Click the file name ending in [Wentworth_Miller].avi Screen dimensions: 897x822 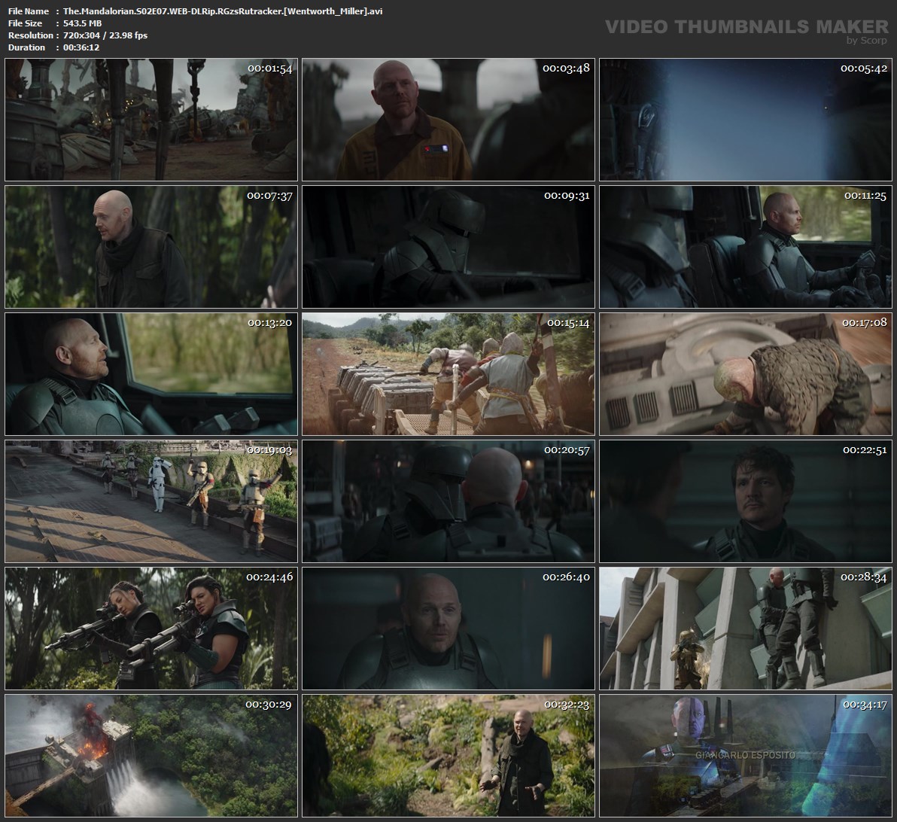[223, 11]
